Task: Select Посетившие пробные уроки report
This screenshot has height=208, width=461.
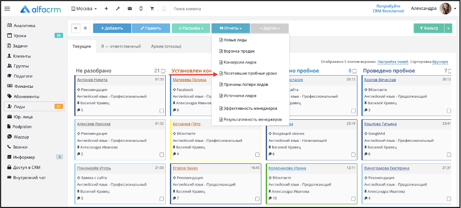Action: (248, 73)
